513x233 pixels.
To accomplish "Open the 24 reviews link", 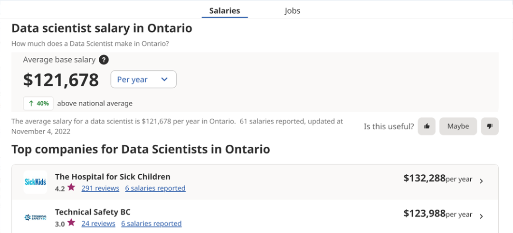I will [x=98, y=224].
